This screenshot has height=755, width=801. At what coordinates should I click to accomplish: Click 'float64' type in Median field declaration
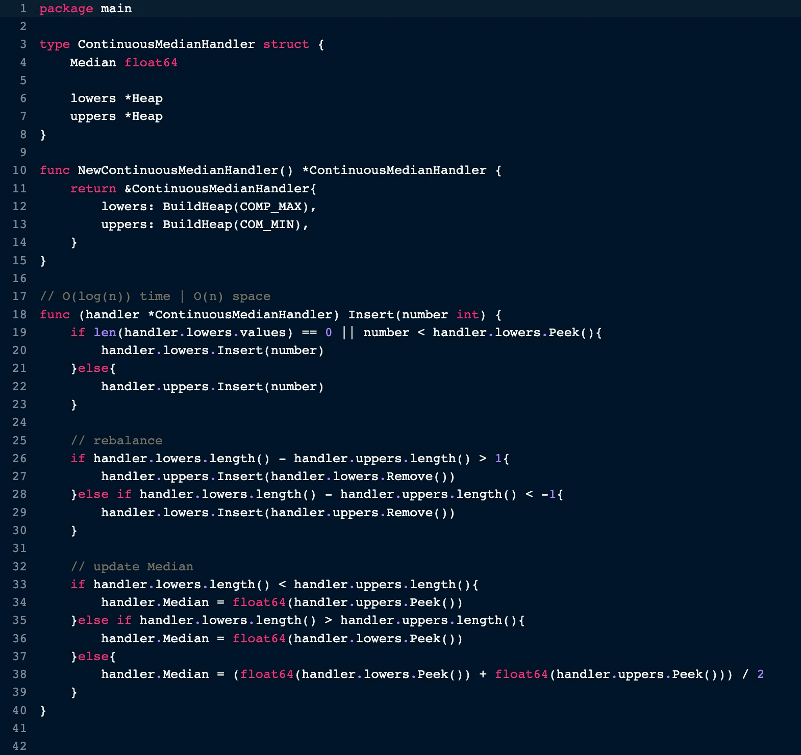151,62
